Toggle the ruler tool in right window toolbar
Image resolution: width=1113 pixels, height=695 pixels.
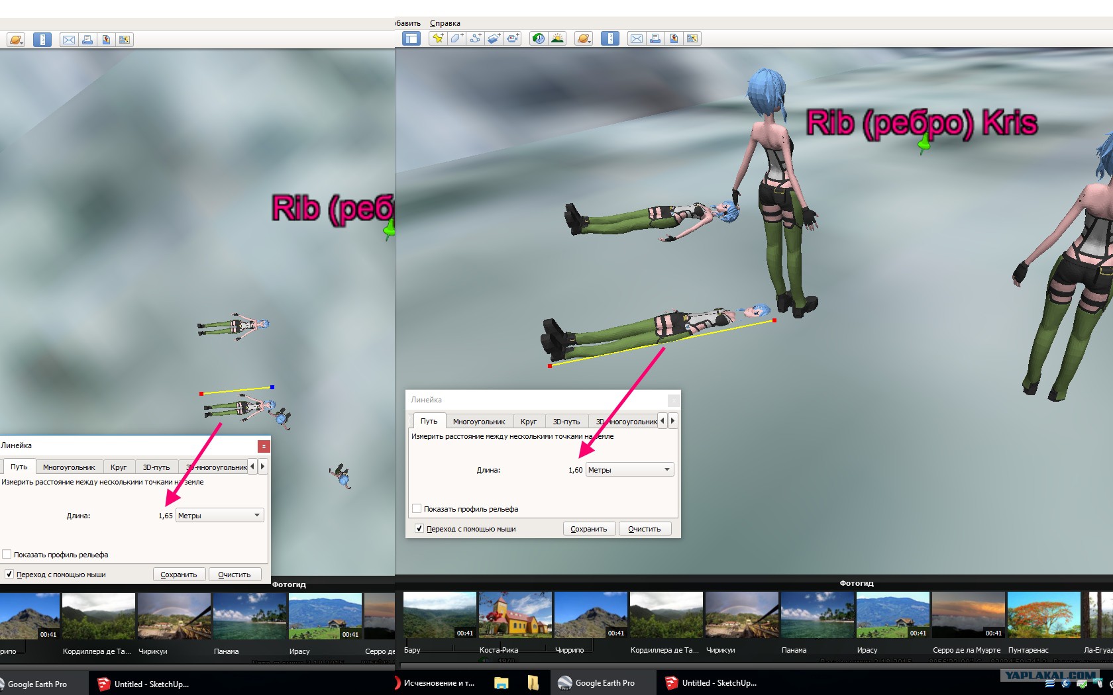point(610,38)
